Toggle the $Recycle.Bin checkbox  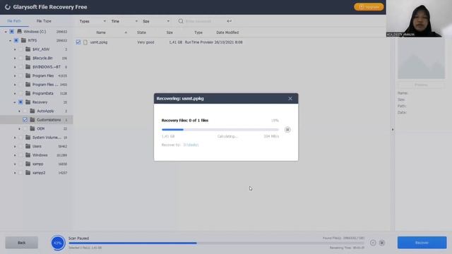[x=20, y=58]
